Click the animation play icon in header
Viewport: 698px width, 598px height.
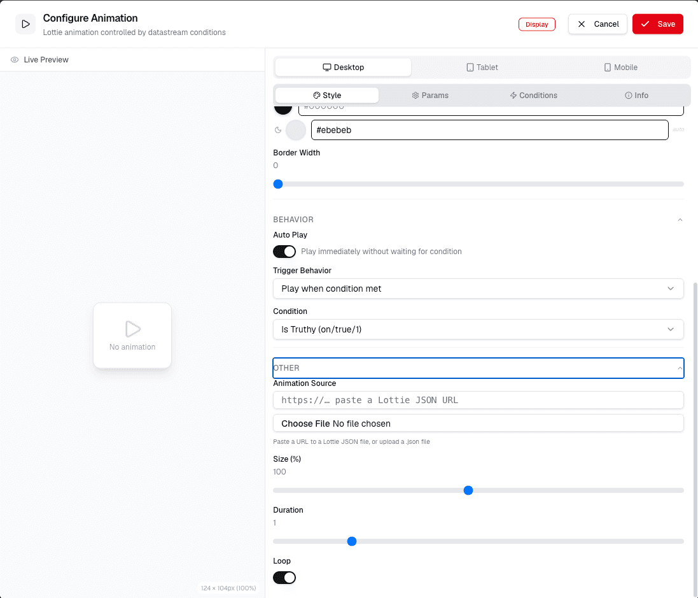(25, 24)
